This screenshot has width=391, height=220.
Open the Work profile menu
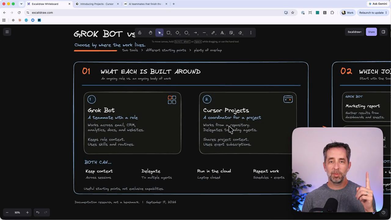347,13
